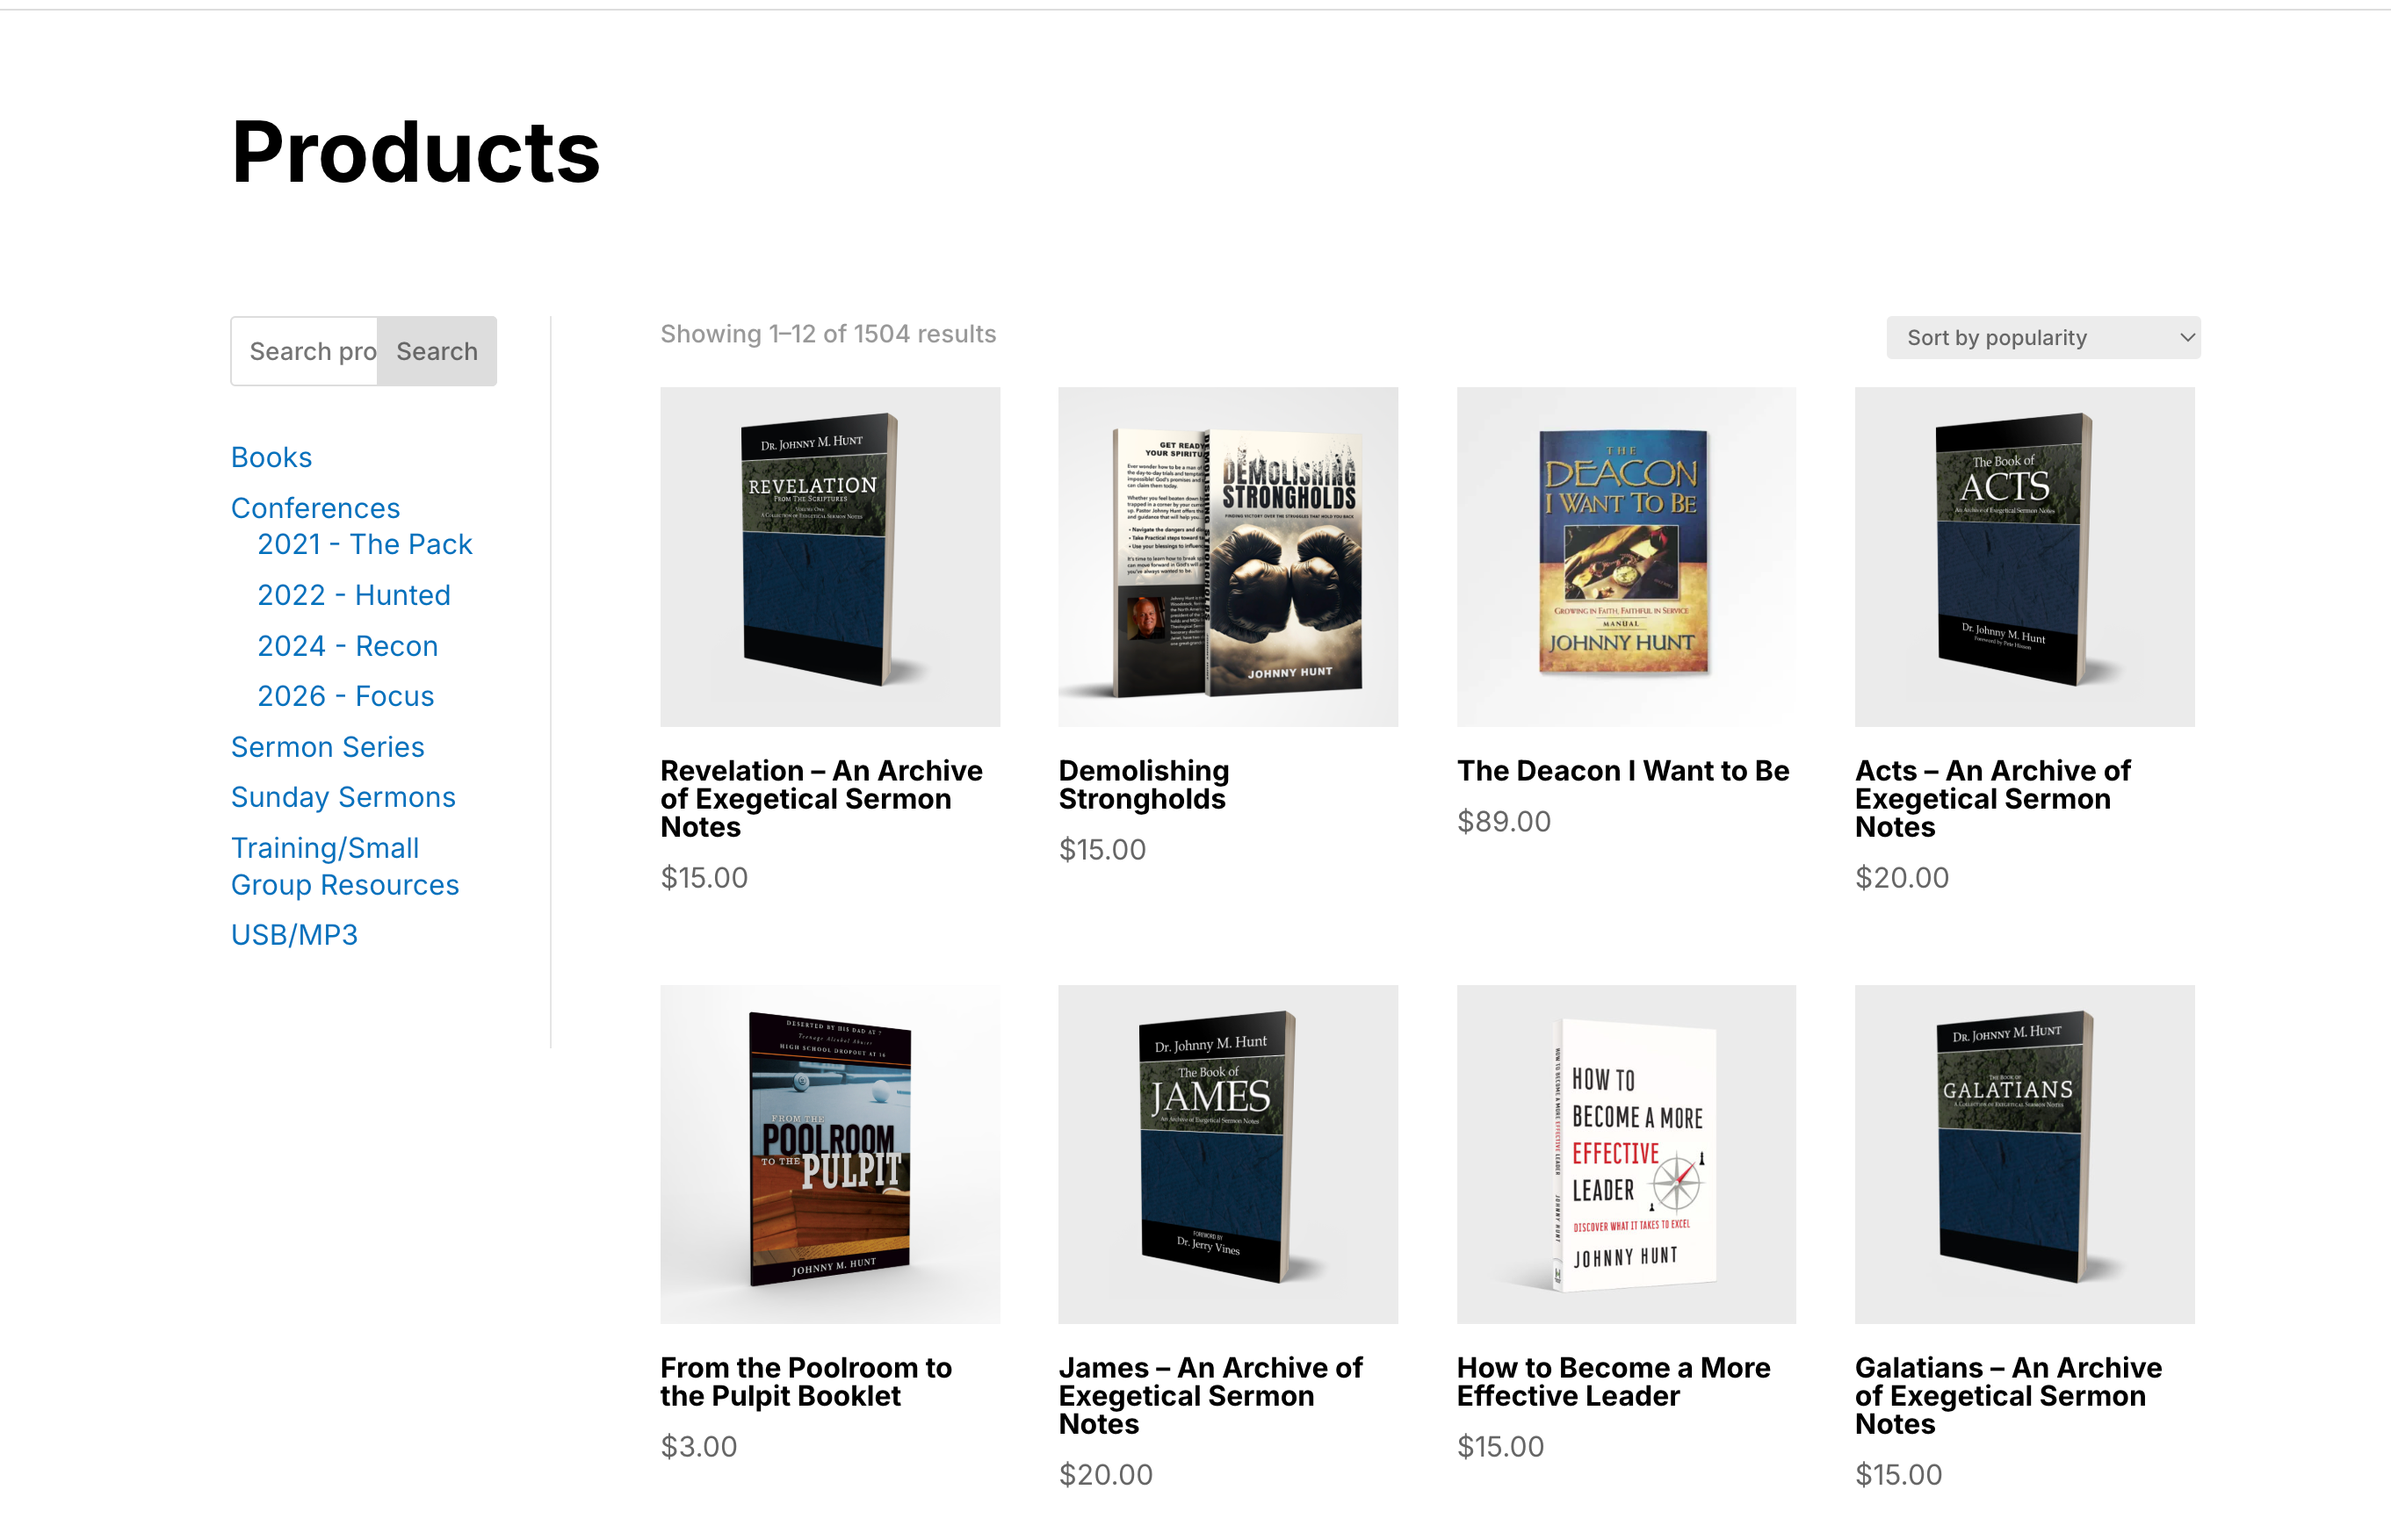Click the James book cover image
Viewport: 2391px width, 1540px height.
point(1227,1154)
